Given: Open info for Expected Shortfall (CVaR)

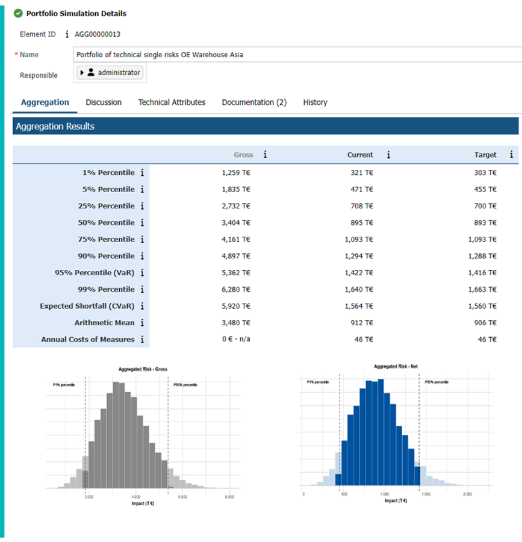Looking at the screenshot, I should click(x=142, y=306).
